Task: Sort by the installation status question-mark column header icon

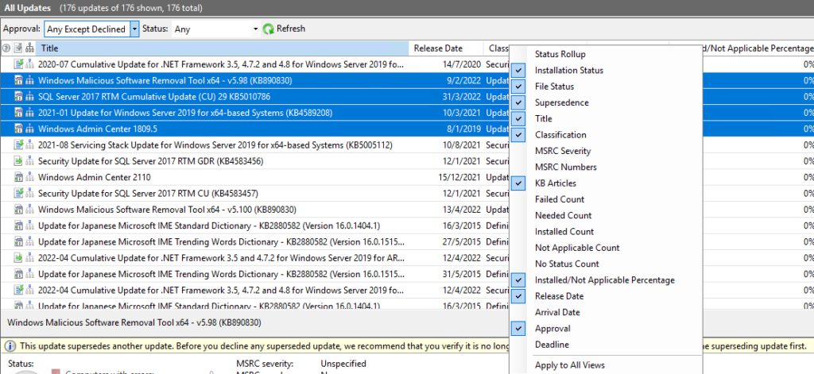Action: pos(6,48)
